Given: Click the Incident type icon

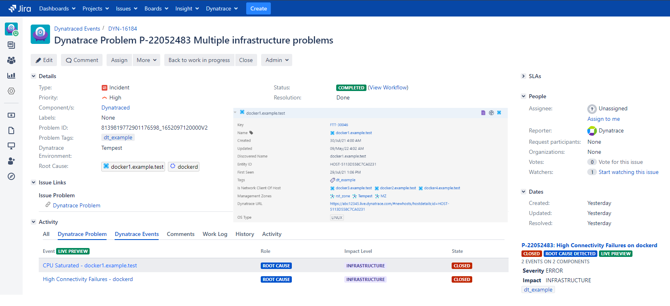Looking at the screenshot, I should click(105, 88).
